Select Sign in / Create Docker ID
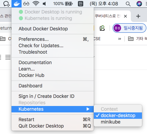147x134 pixels. [53, 96]
